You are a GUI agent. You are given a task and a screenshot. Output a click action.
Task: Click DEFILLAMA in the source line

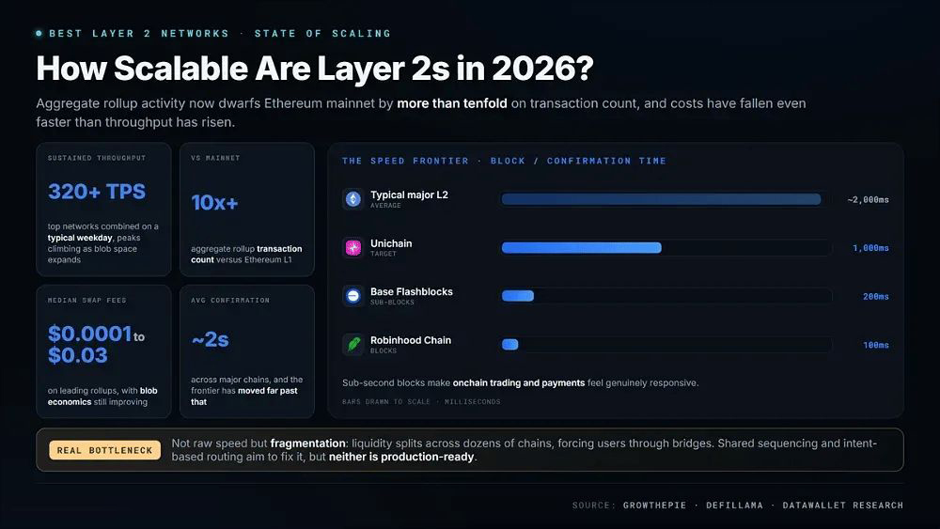click(x=734, y=505)
